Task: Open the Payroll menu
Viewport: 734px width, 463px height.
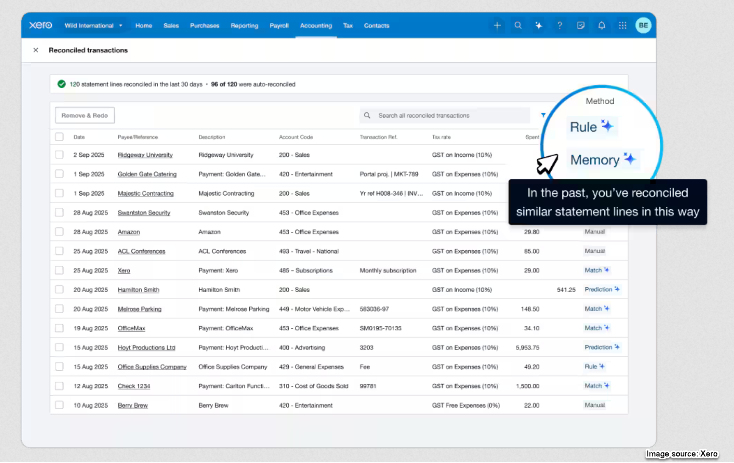Action: tap(279, 25)
